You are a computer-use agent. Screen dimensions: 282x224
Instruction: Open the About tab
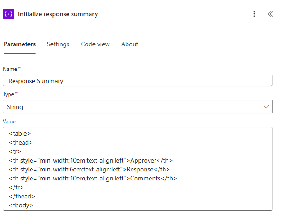click(130, 44)
